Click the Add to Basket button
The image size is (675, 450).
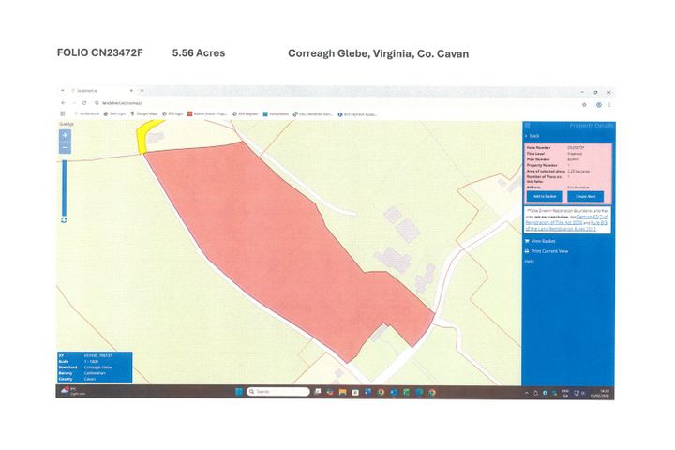point(545,196)
